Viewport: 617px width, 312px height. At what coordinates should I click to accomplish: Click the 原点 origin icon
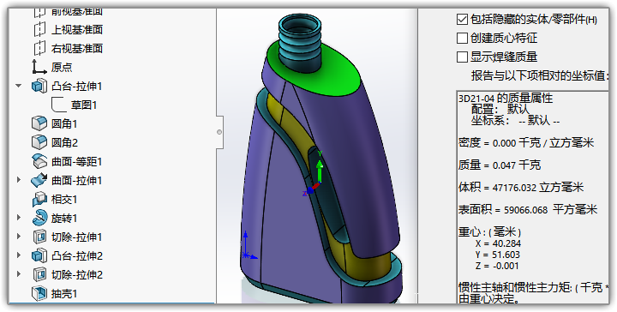click(39, 67)
